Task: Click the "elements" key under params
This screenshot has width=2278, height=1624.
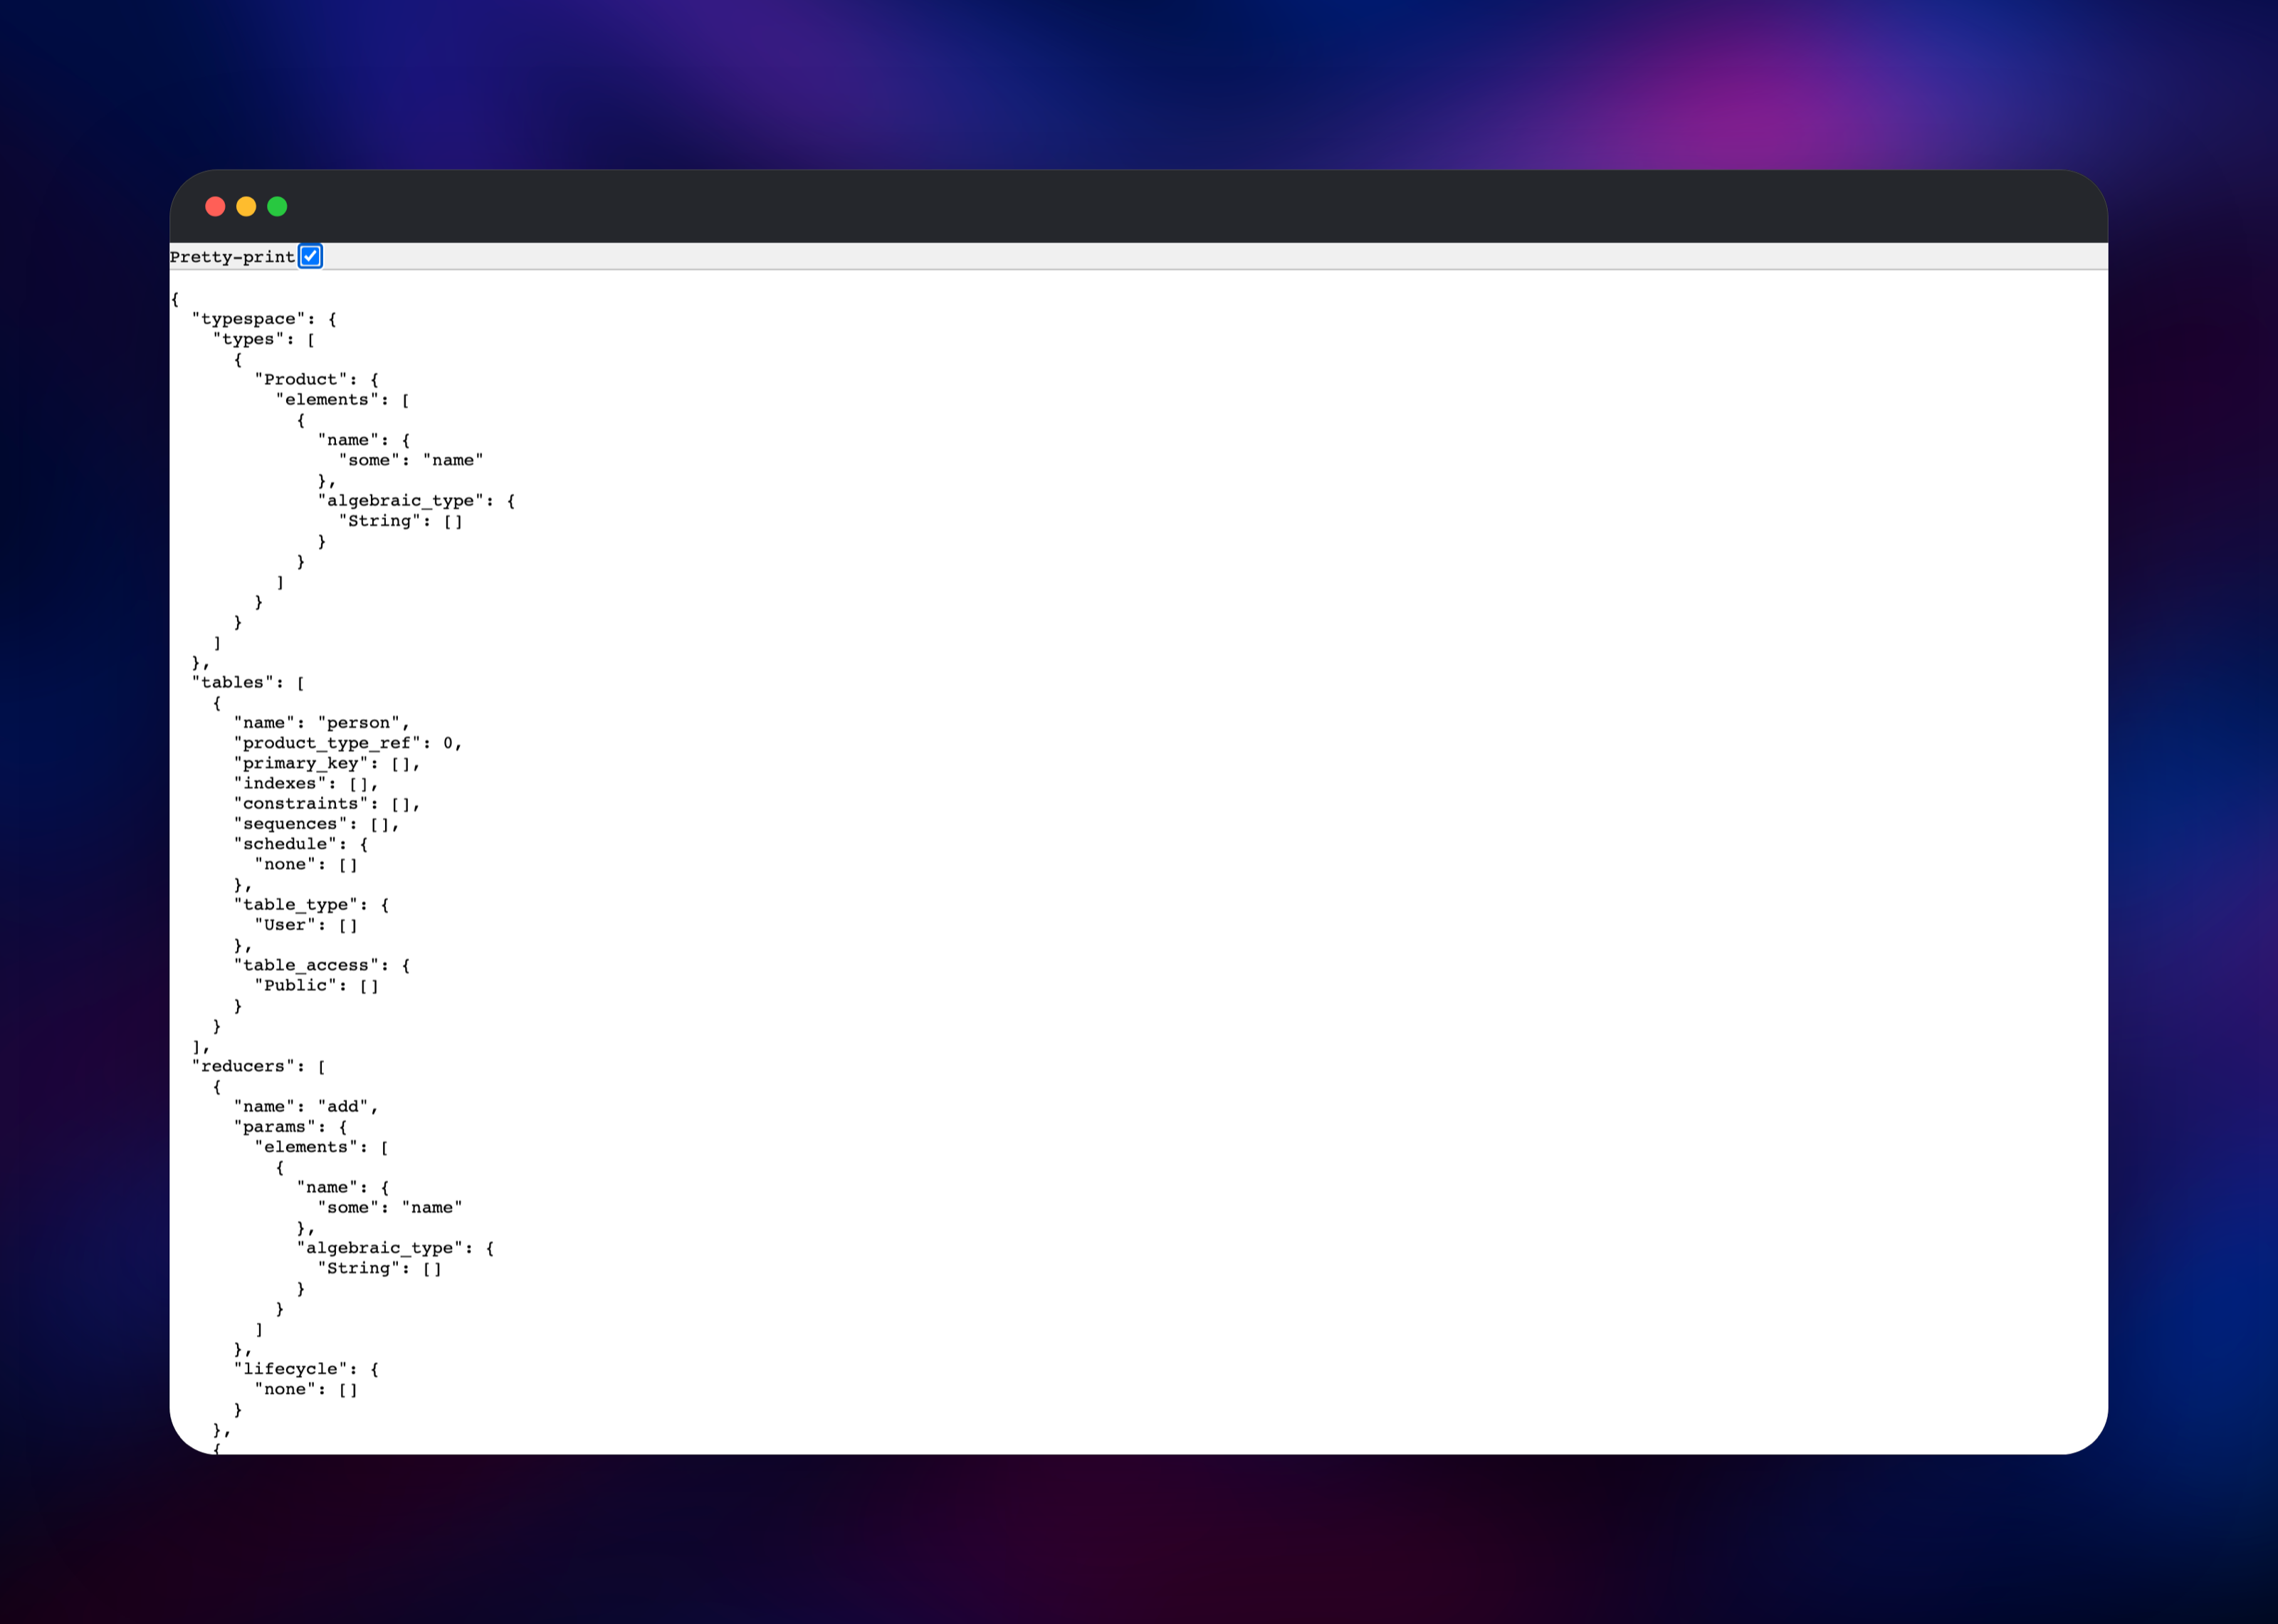Action: pyautogui.click(x=306, y=1148)
